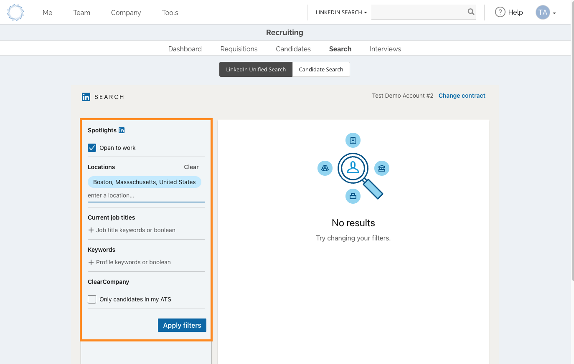Click the people group icon in illustration
The width and height of the screenshot is (574, 364).
[325, 168]
